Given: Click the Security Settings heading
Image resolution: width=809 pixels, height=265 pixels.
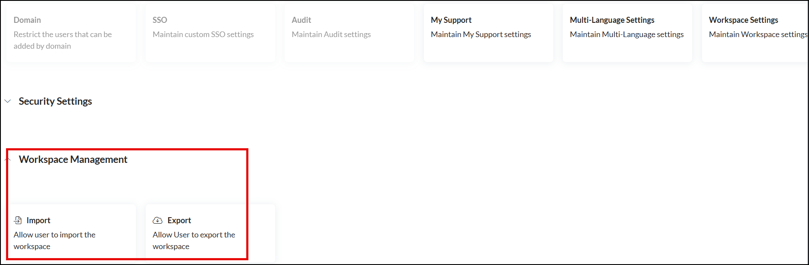Looking at the screenshot, I should 55,101.
